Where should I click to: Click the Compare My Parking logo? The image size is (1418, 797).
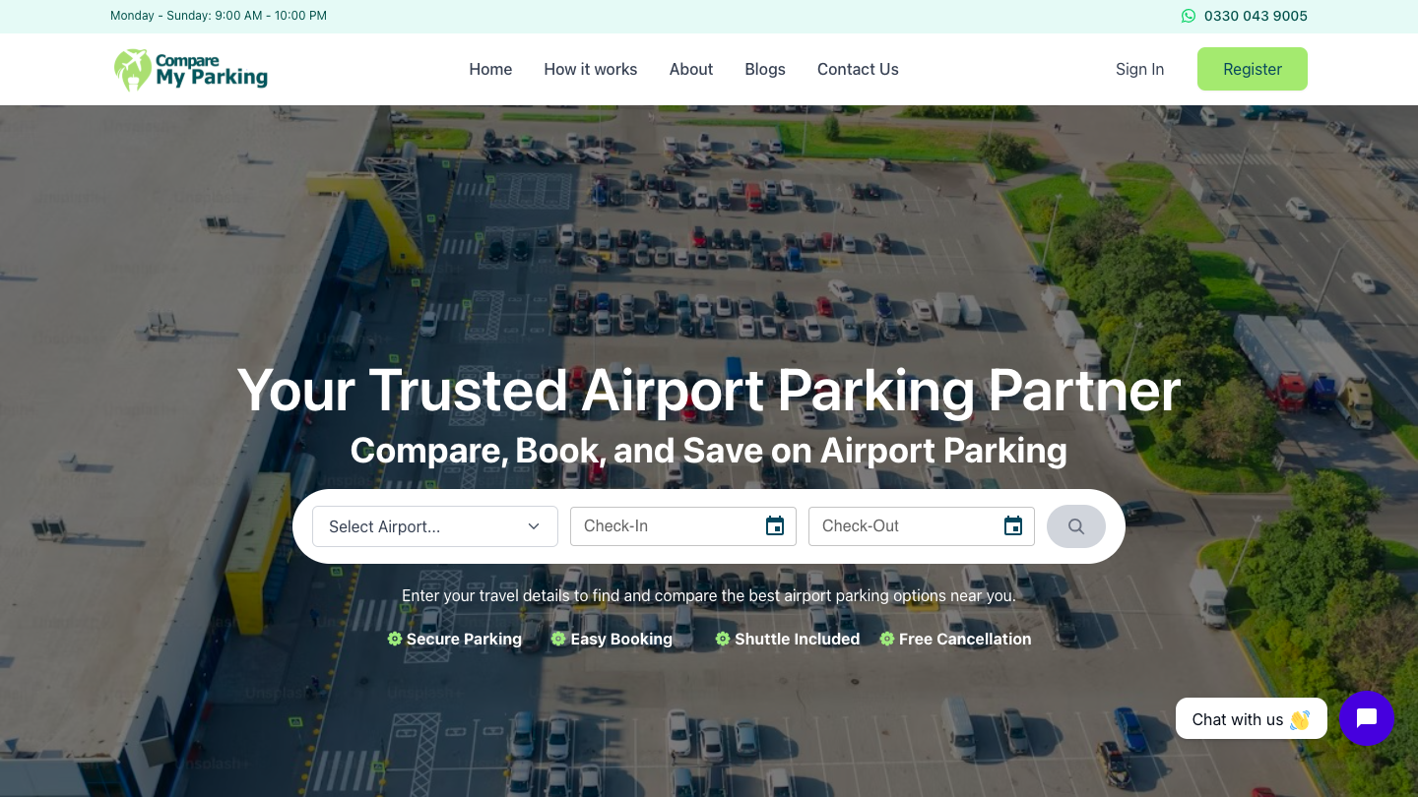point(191,70)
